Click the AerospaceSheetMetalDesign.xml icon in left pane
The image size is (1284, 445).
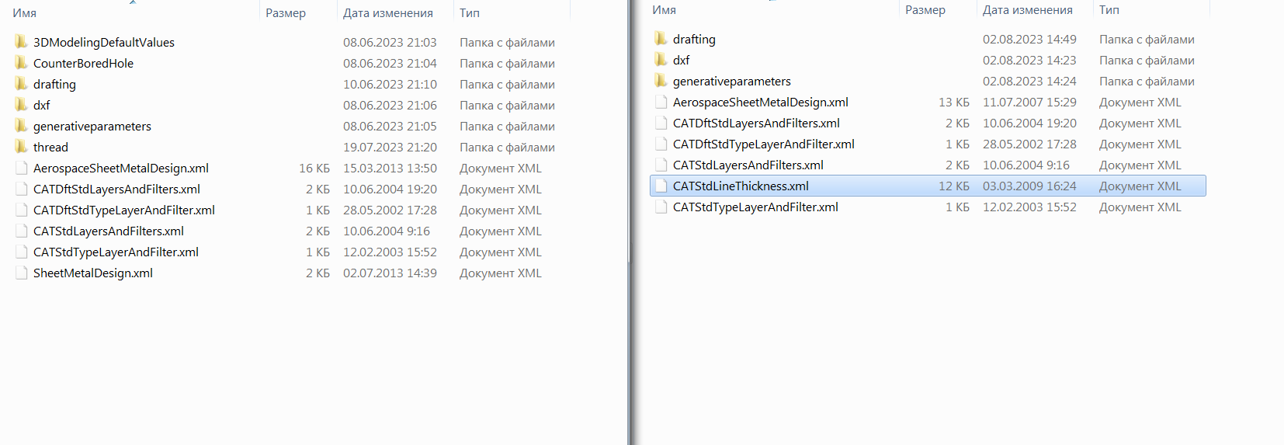coord(21,168)
